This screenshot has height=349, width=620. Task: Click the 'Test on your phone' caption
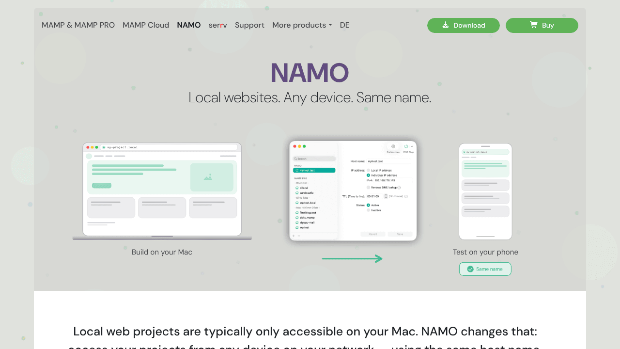[485, 252]
